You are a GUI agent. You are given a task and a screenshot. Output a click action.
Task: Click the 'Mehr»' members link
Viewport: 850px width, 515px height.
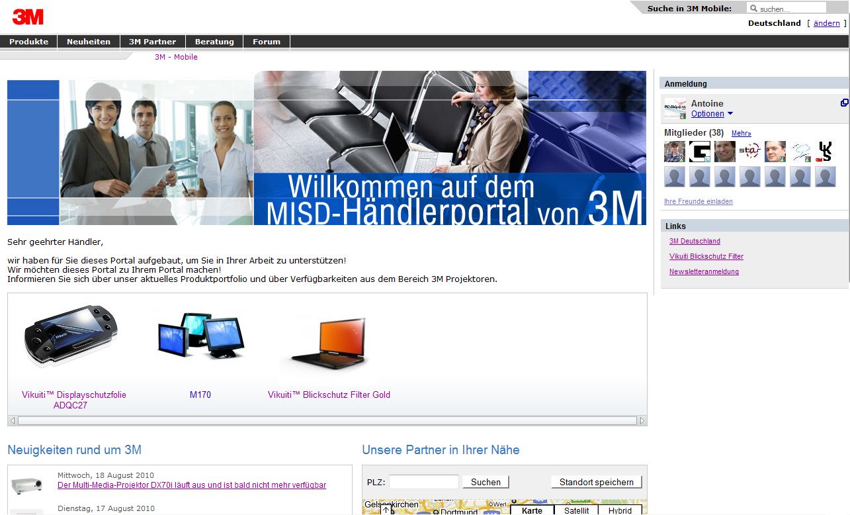tap(742, 134)
